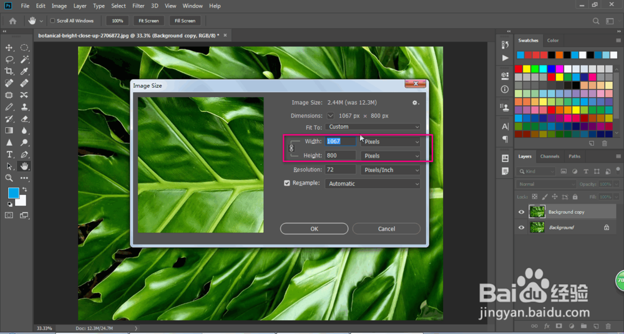The image size is (624, 334).
Task: Open the Dimensions unit chevron dropdown
Action: click(x=330, y=116)
